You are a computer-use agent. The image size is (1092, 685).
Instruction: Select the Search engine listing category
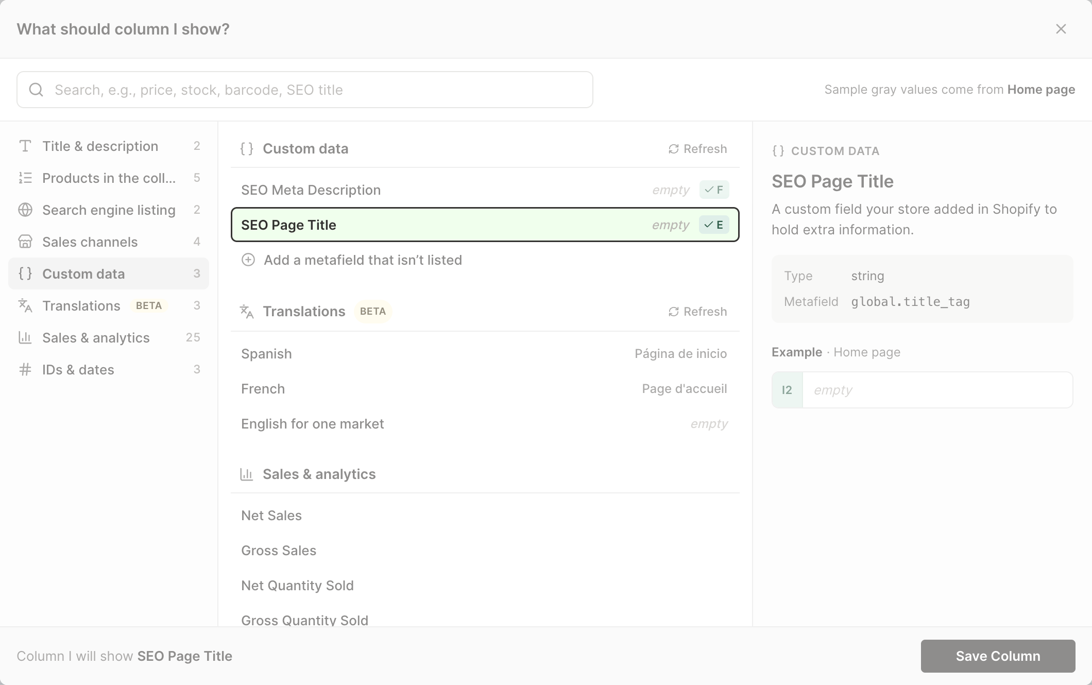pyautogui.click(x=109, y=210)
